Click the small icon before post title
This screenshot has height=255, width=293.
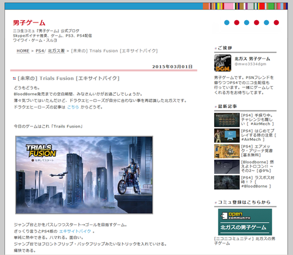[14, 79]
